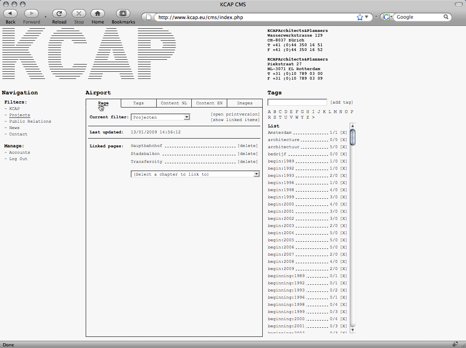Remove the Amsterdam tag with [X]
Viewport: 466px width, 348px height.
(344, 133)
